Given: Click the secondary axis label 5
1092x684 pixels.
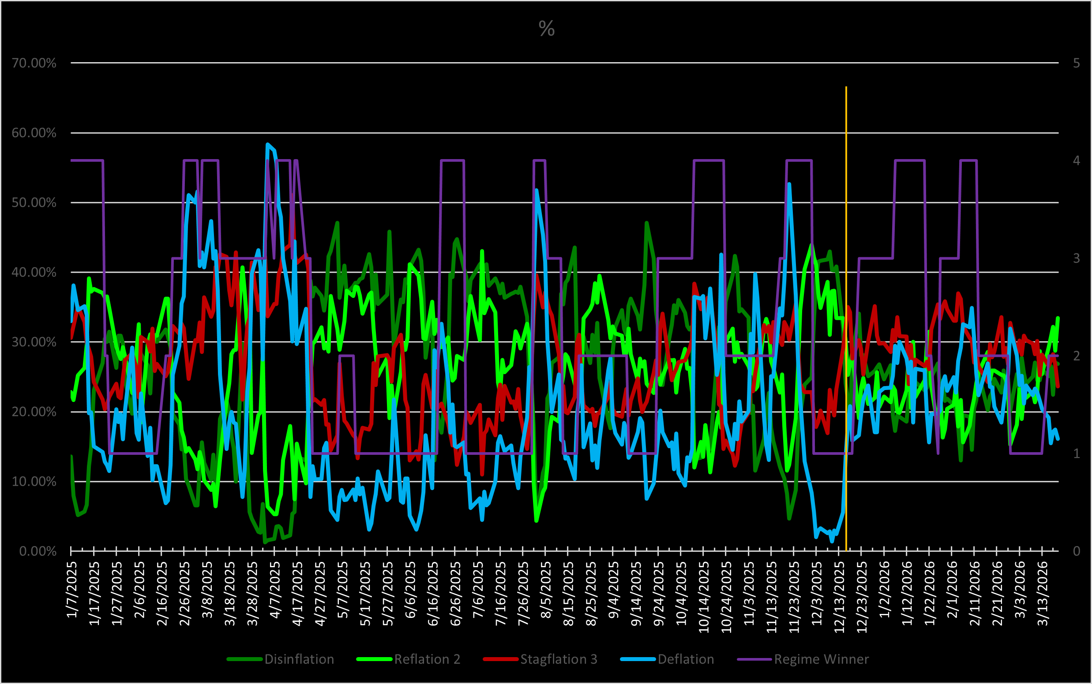Looking at the screenshot, I should click(1077, 63).
